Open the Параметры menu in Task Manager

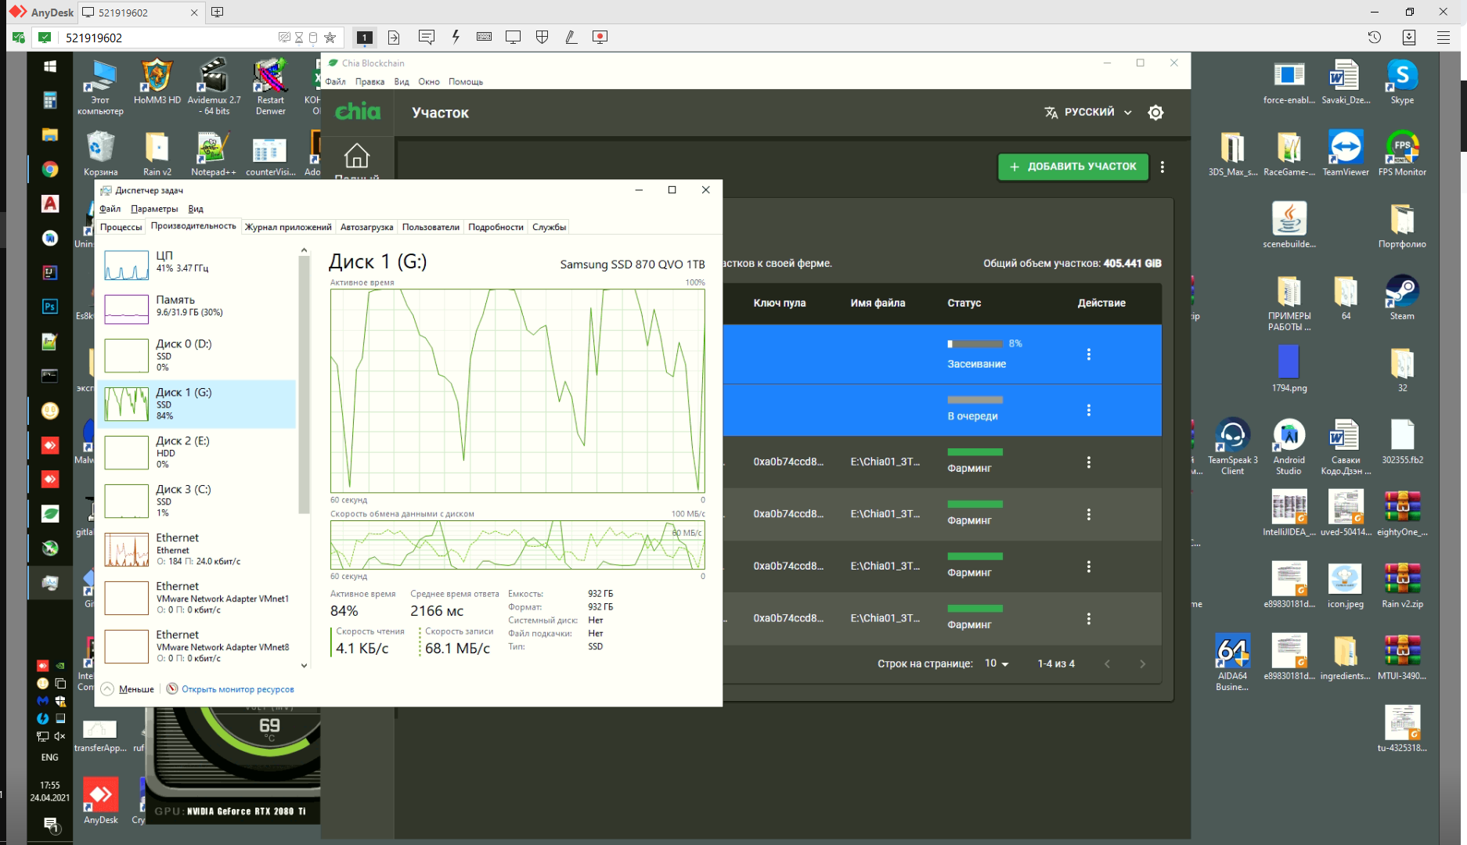(154, 209)
